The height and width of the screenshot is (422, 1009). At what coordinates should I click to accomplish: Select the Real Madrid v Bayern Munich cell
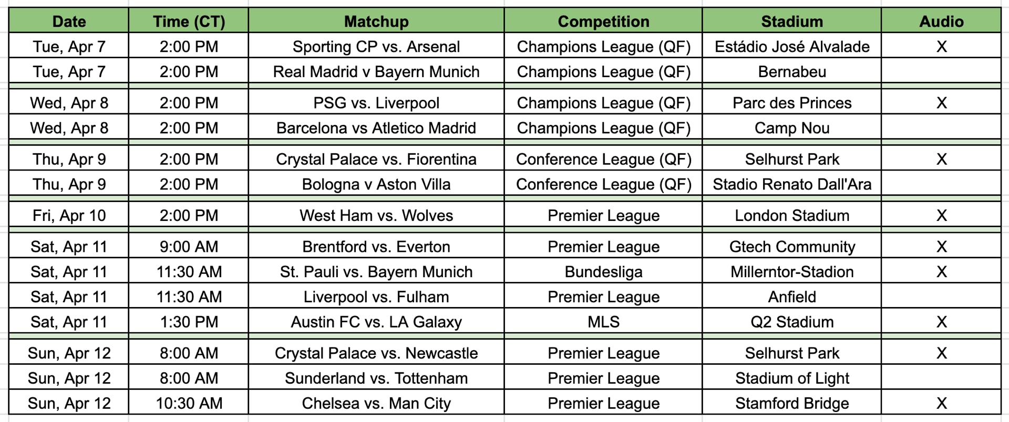[376, 72]
